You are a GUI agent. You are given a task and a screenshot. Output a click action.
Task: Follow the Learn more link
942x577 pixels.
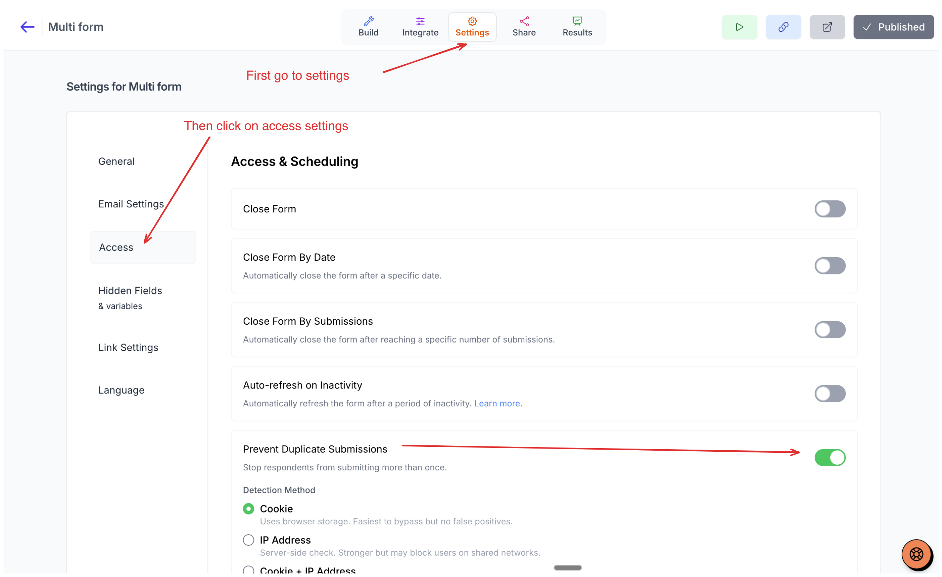point(497,403)
